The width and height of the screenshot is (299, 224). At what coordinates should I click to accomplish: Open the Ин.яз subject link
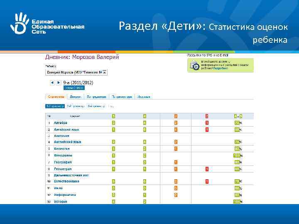[59, 188]
